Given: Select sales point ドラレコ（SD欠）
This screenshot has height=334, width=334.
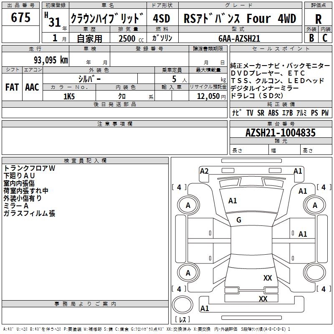Looking at the screenshot, I should coord(257,96).
